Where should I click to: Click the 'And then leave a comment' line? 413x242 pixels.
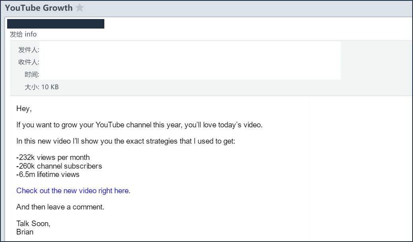point(60,207)
